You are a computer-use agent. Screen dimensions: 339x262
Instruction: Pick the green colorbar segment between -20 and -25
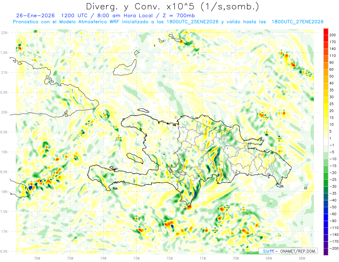coord(326,176)
